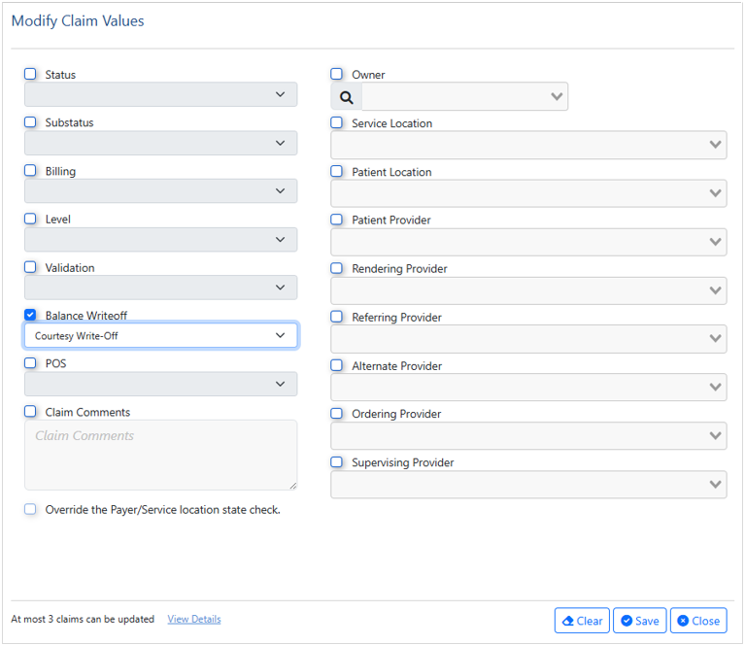Uncheck the Balance Writeoff checkbox
Screen dimensions: 745x645
pos(30,315)
